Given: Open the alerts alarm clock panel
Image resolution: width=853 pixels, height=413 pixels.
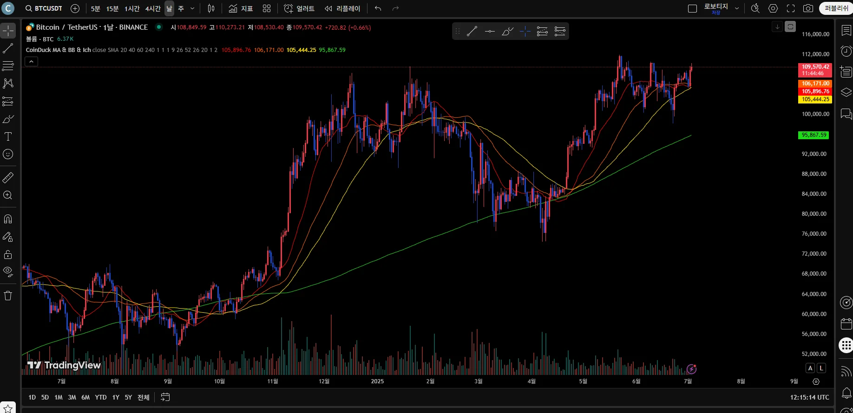Looking at the screenshot, I should tap(846, 51).
